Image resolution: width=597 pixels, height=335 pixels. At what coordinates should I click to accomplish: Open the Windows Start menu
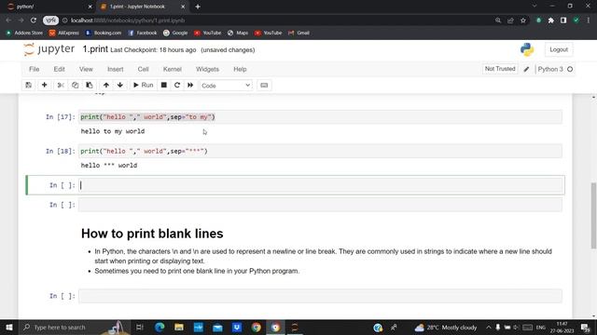point(9,327)
